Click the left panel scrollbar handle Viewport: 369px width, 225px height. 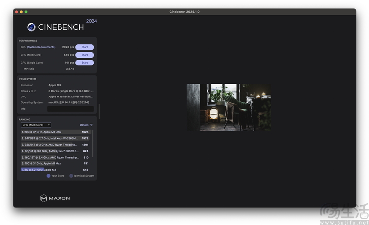99,111
